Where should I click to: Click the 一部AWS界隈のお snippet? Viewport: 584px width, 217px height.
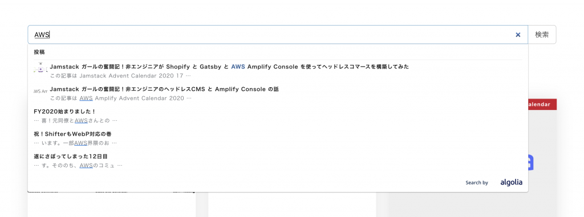(x=75, y=143)
